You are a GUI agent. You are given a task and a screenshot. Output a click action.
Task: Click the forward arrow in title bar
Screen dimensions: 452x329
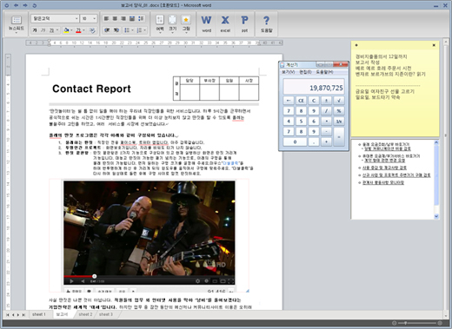[x=25, y=5]
